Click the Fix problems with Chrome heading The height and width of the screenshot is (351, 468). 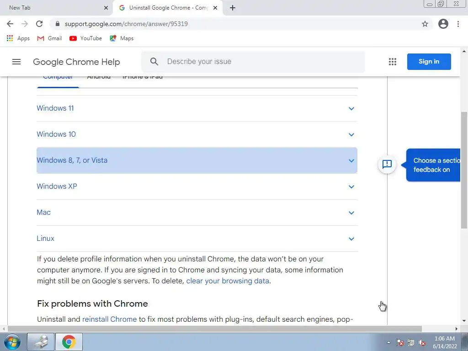click(92, 303)
